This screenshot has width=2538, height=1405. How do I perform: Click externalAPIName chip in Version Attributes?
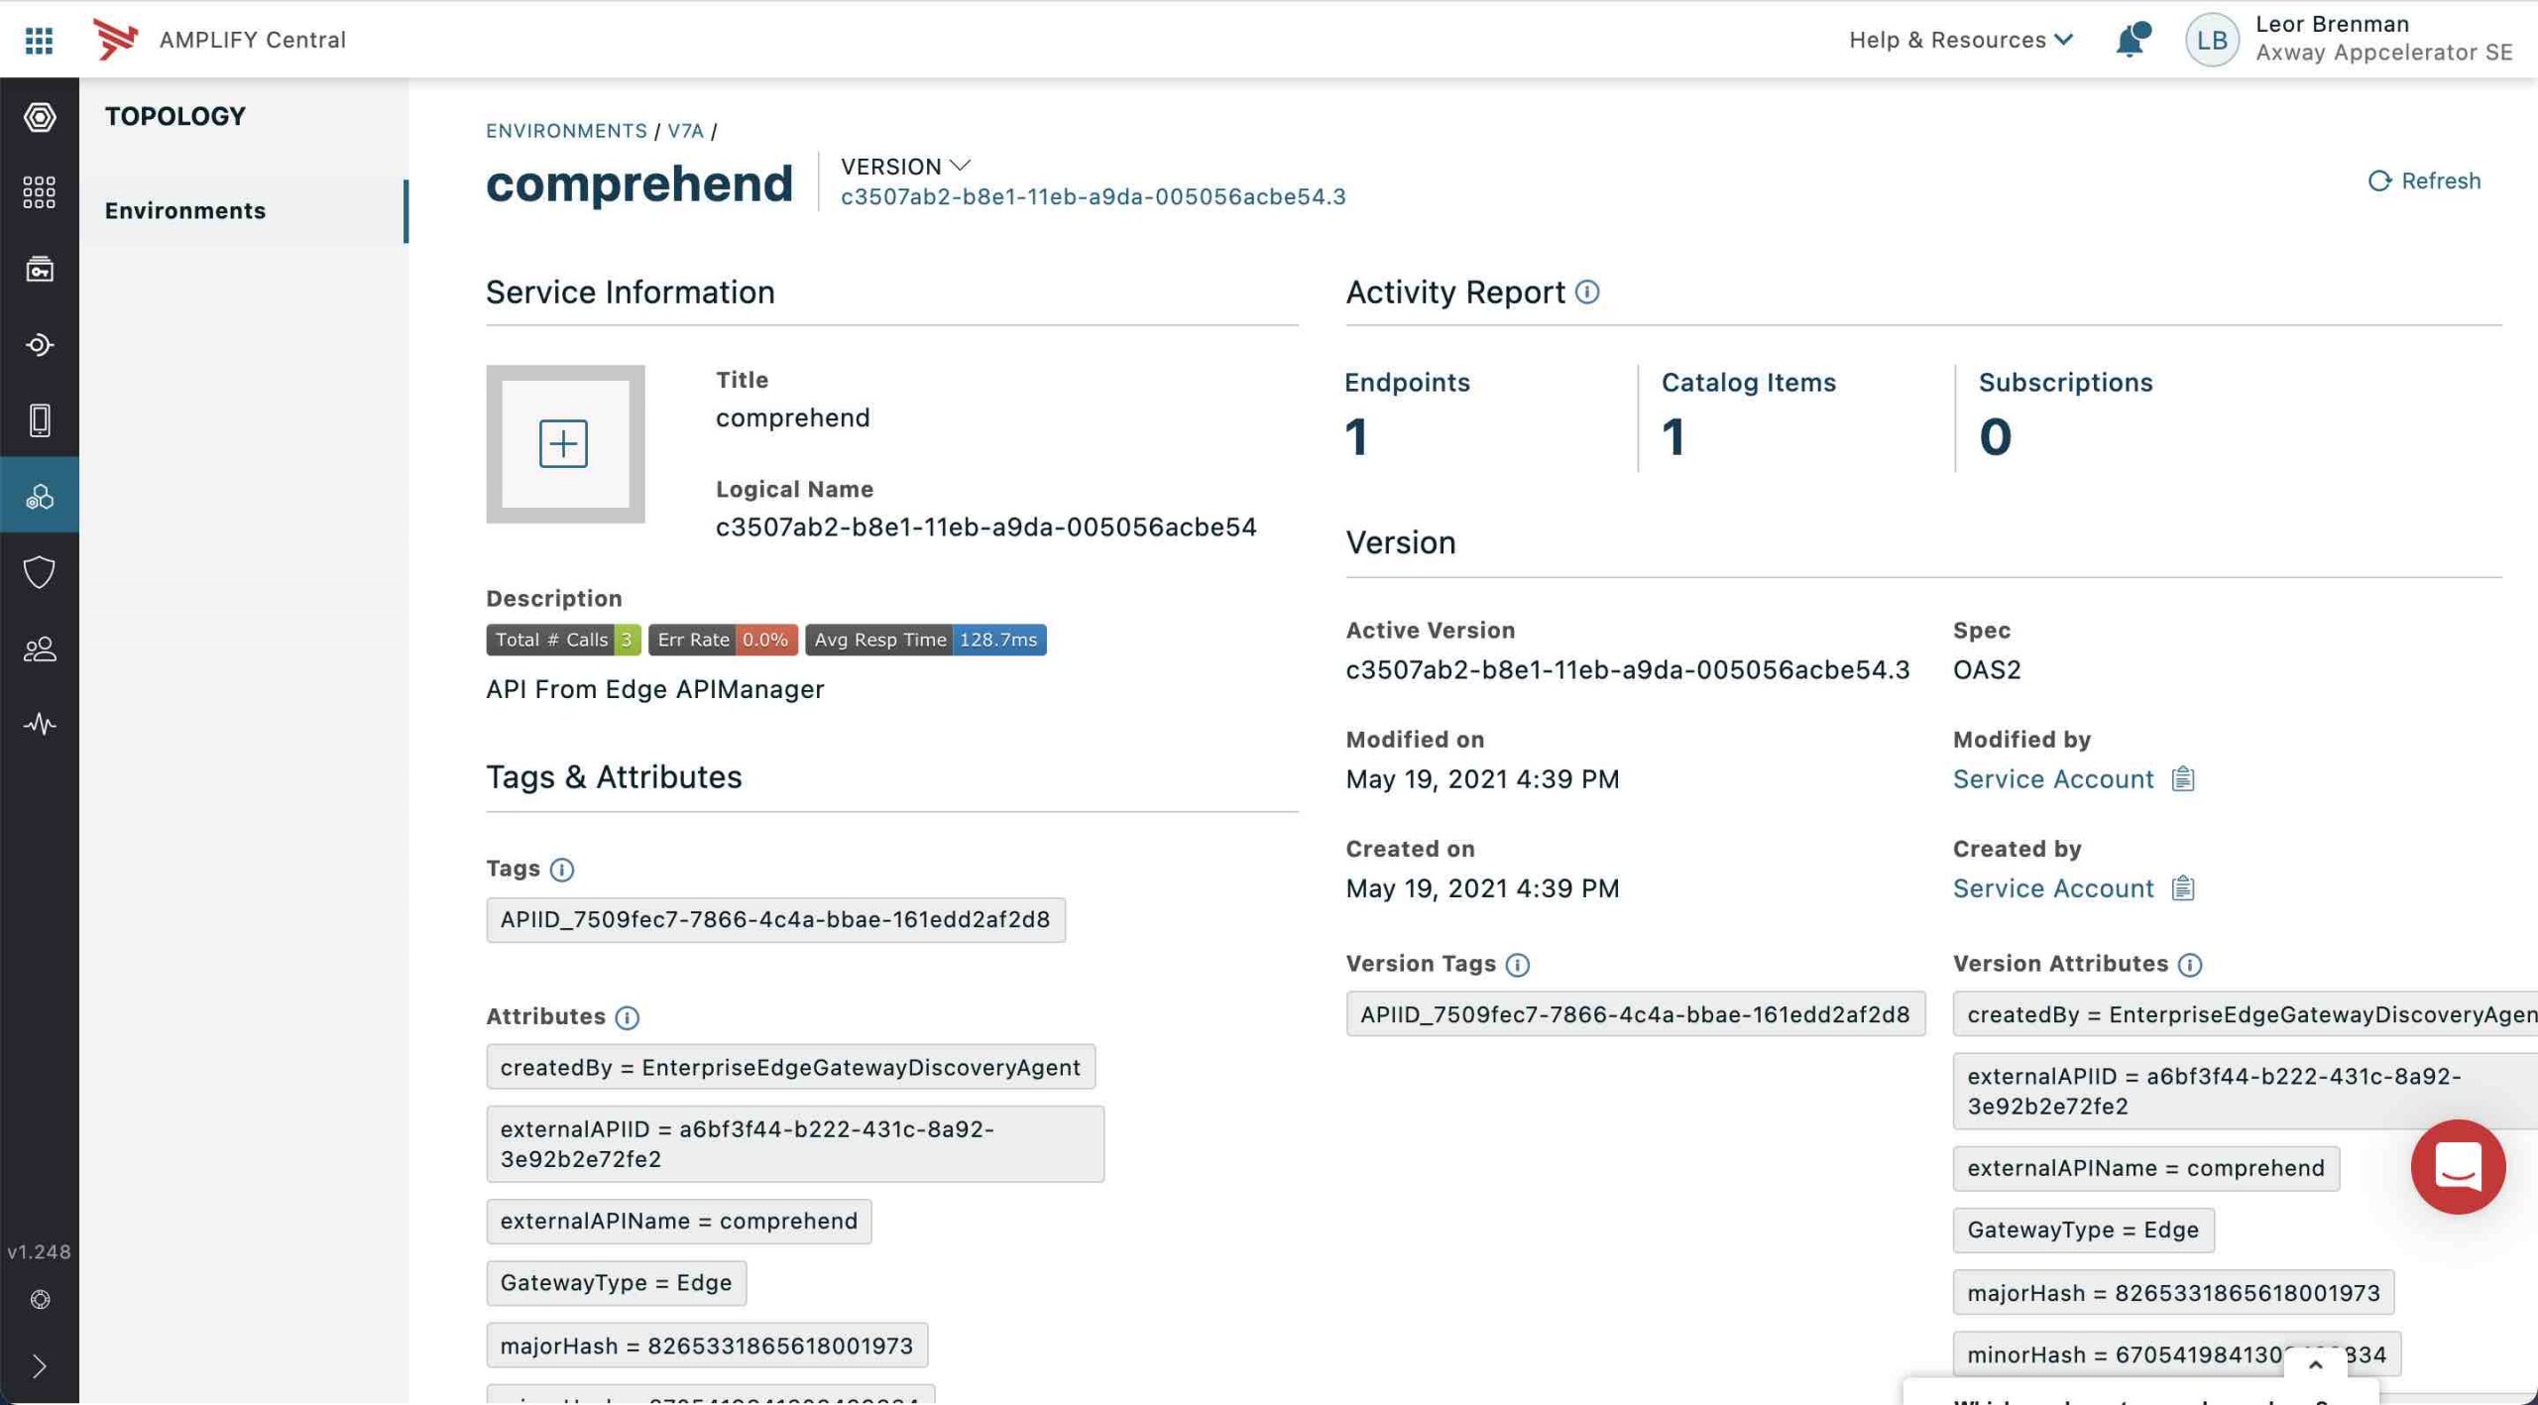(x=2145, y=1168)
